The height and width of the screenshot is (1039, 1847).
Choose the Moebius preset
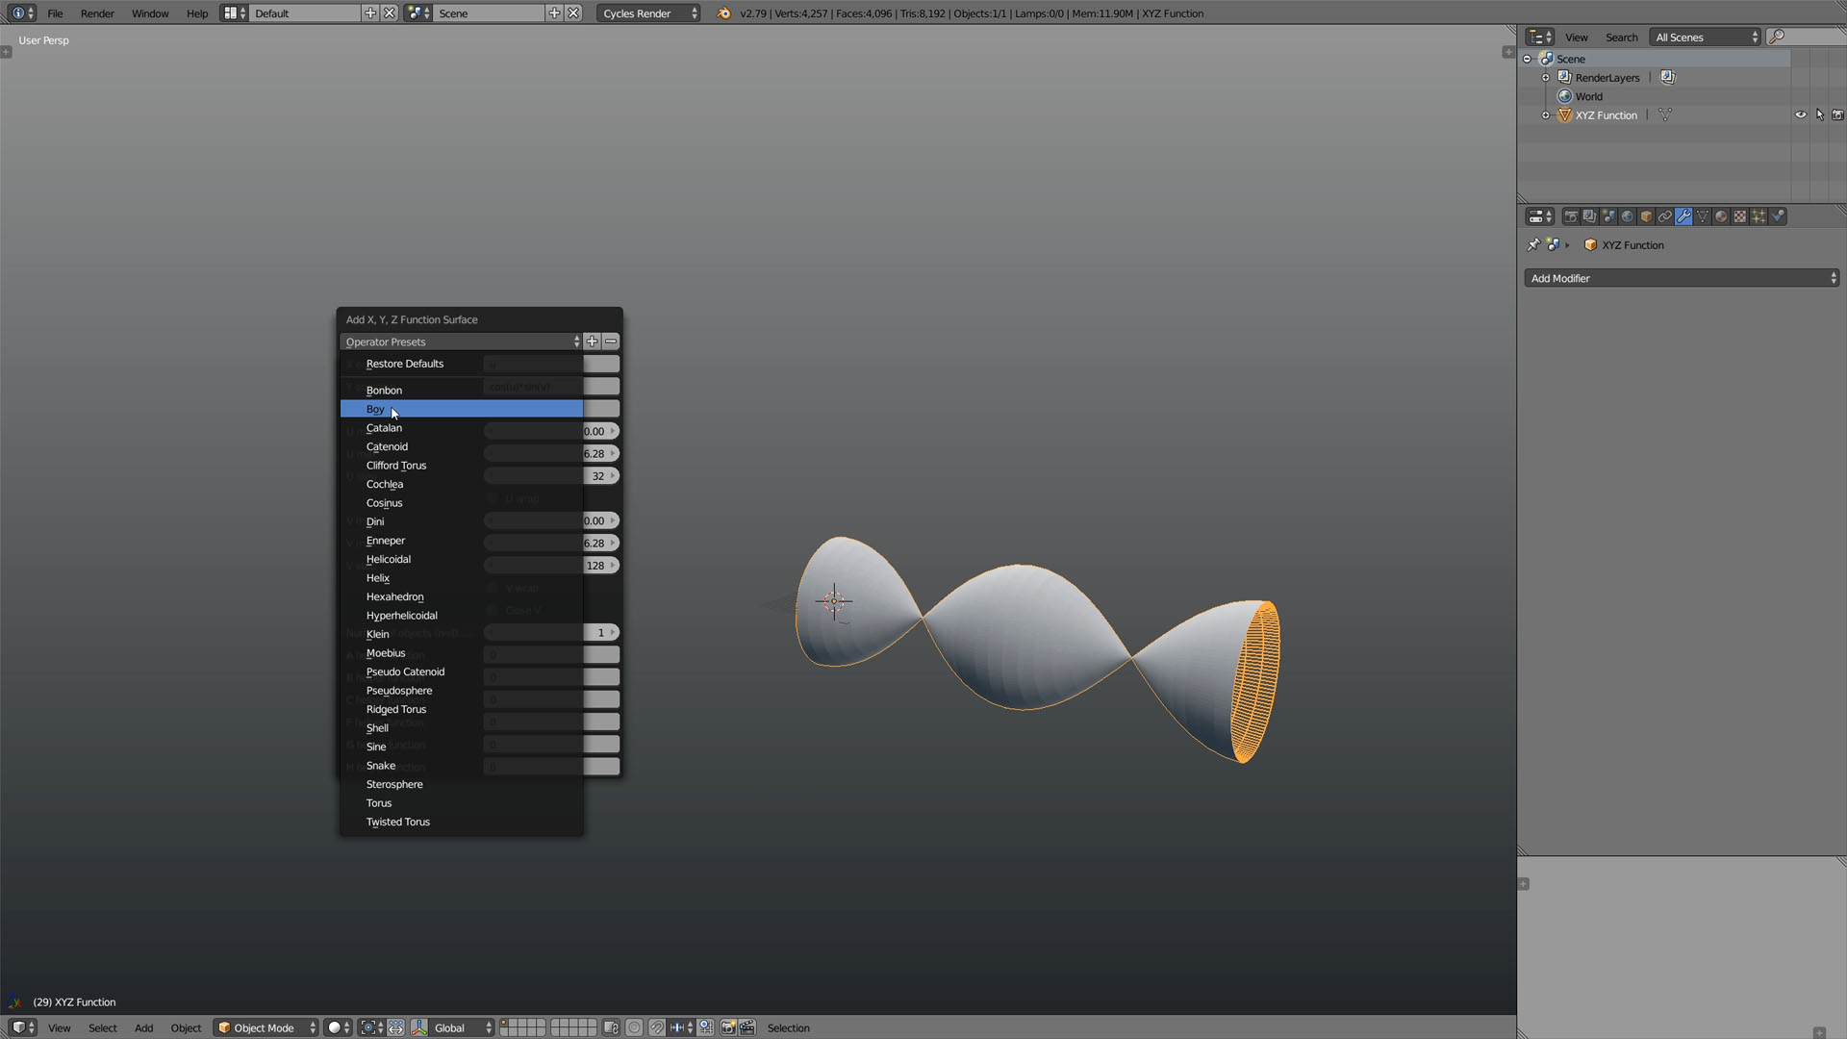[x=462, y=653]
